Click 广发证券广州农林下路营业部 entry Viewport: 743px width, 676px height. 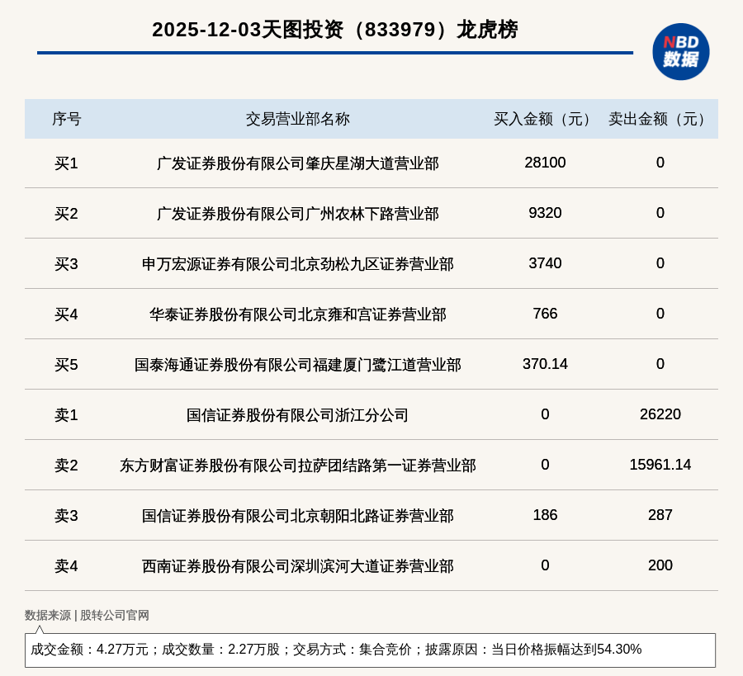pyautogui.click(x=297, y=214)
